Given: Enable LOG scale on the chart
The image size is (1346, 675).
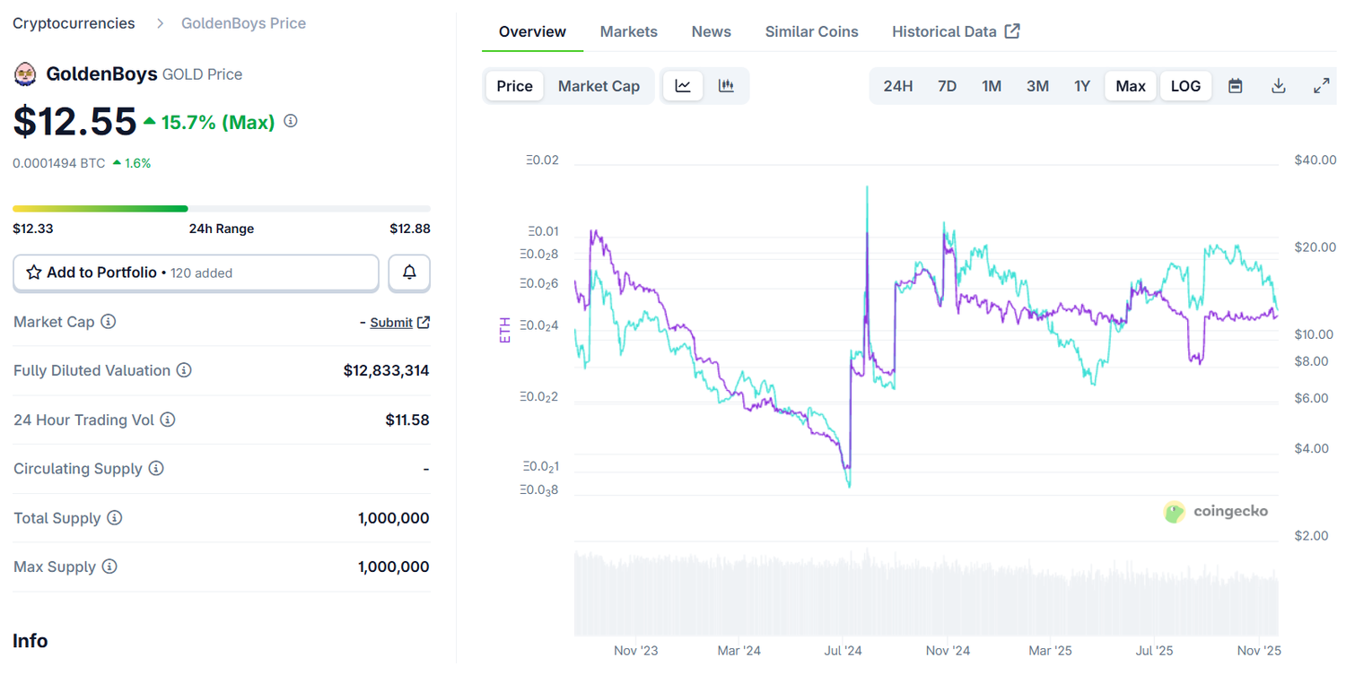Looking at the screenshot, I should (x=1185, y=85).
